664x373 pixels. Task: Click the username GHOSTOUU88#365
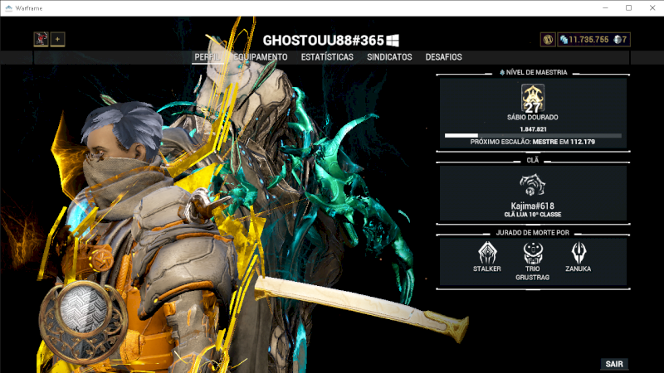pos(323,41)
